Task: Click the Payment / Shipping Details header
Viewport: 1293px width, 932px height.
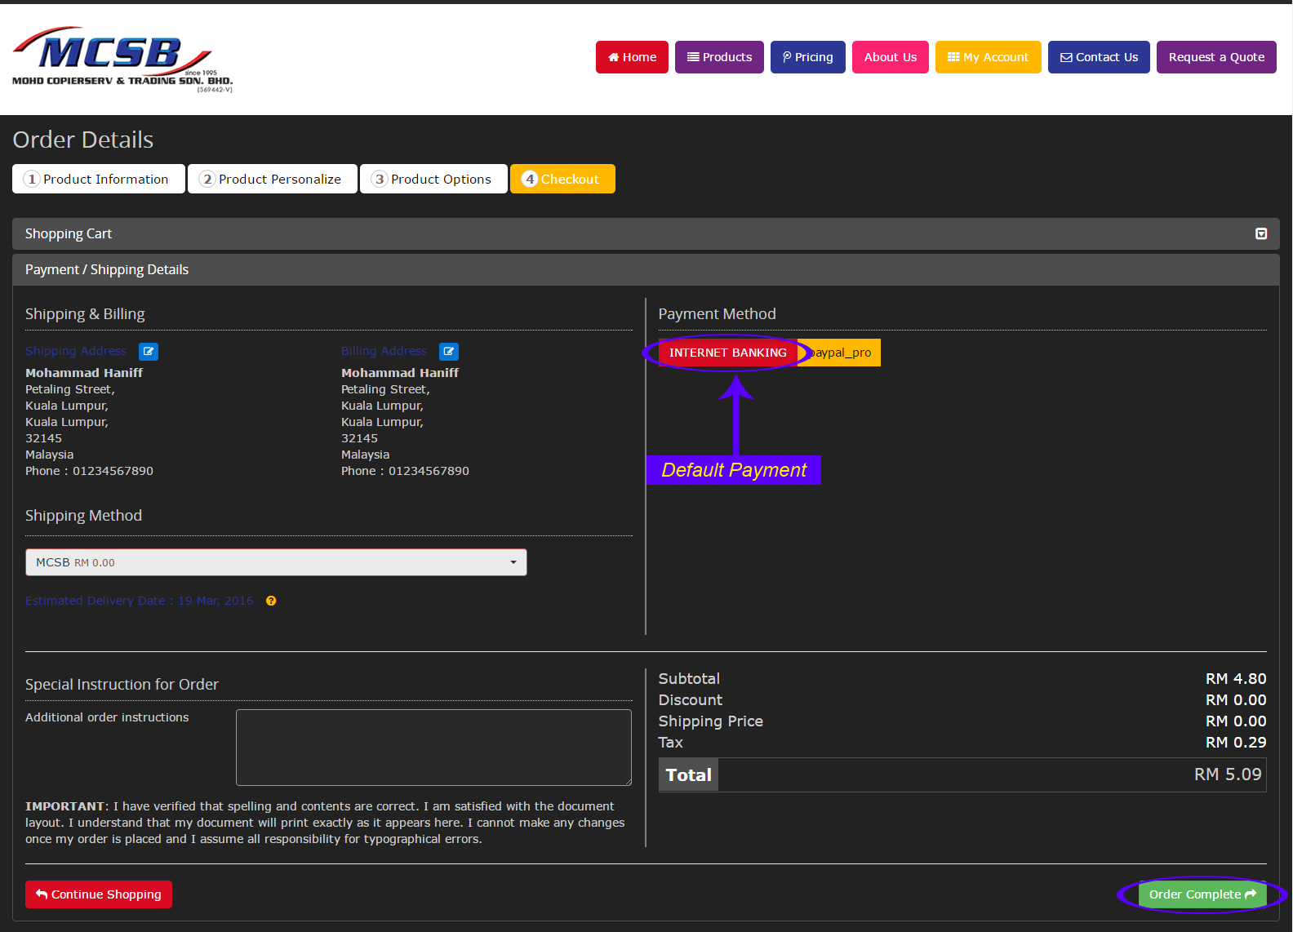Action: tap(646, 269)
